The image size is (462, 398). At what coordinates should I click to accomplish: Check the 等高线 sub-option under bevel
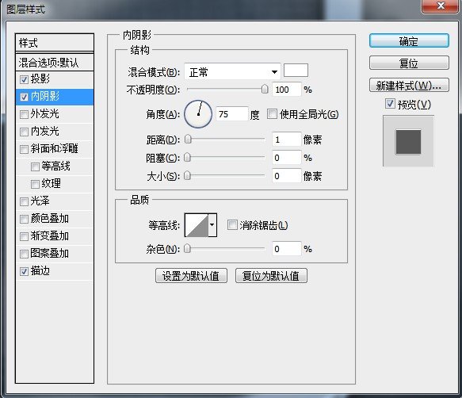[35, 166]
